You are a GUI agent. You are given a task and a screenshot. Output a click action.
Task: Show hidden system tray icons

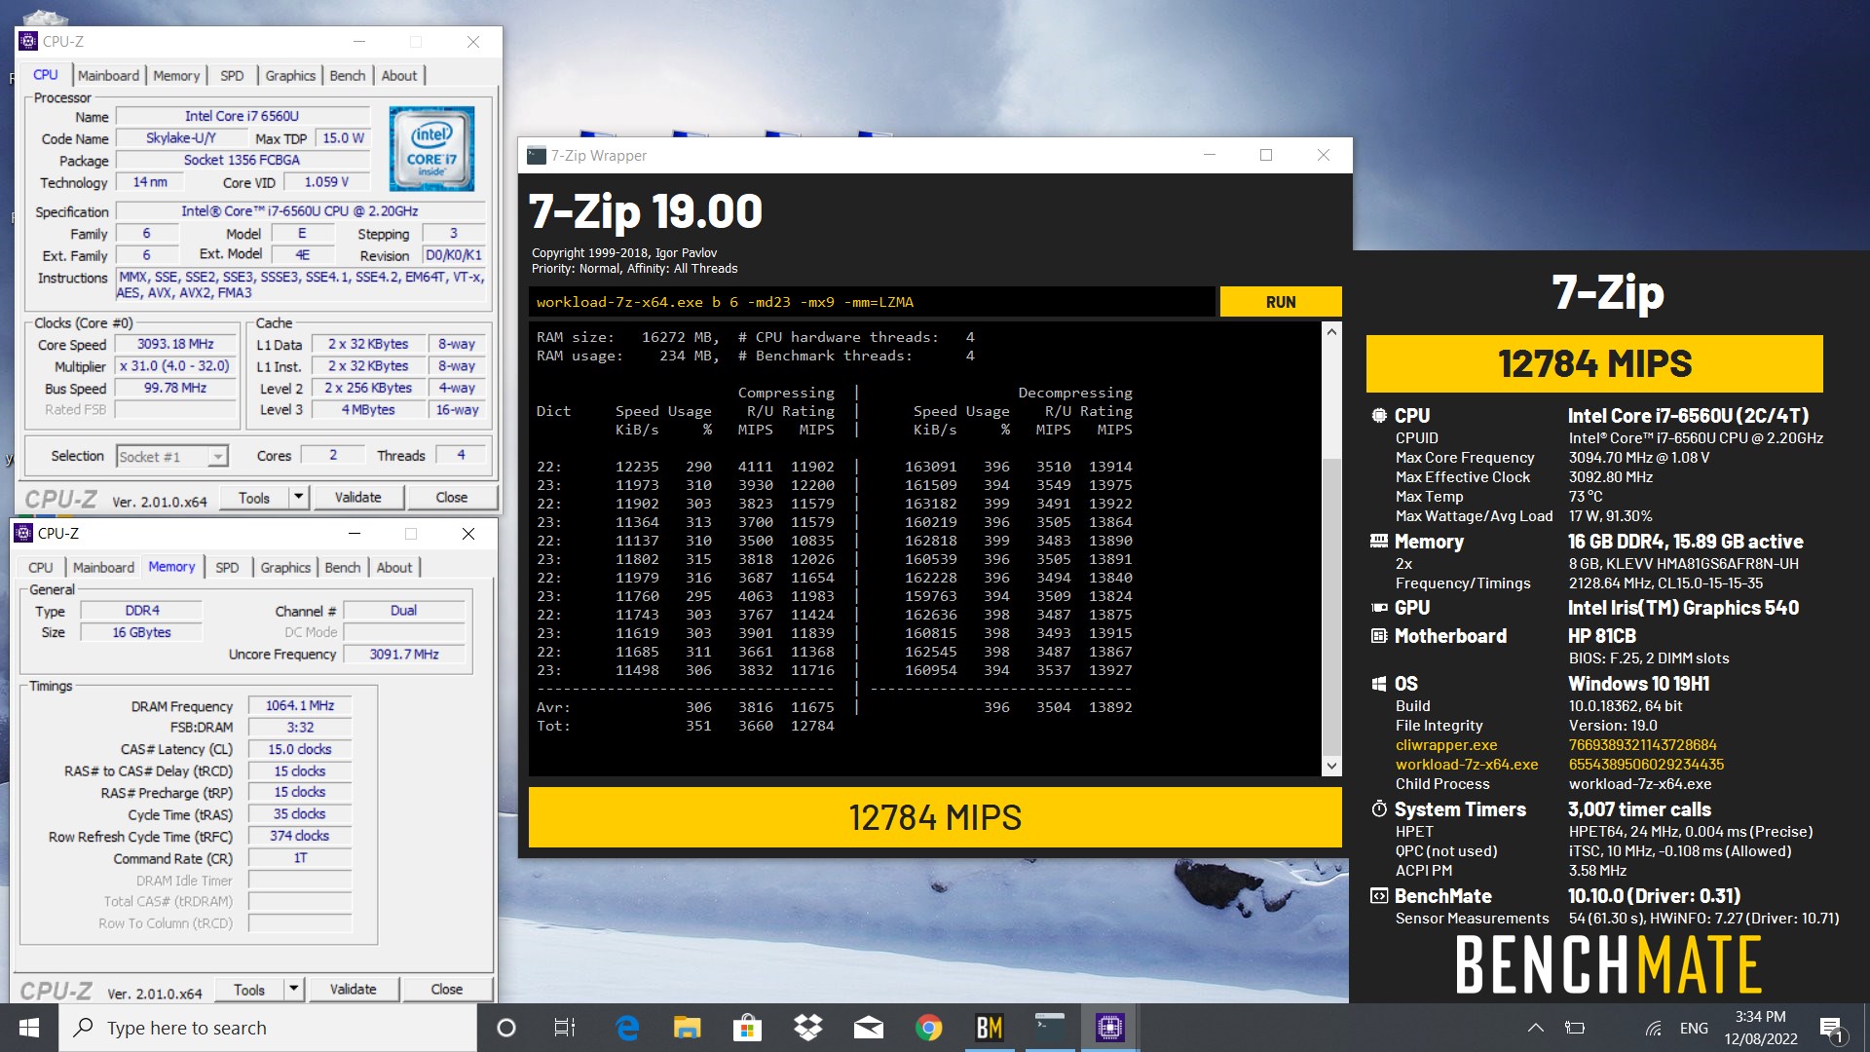[1535, 1028]
